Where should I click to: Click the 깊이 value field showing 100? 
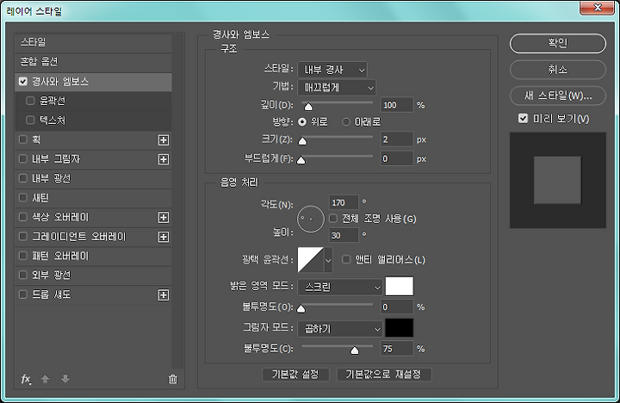[397, 105]
